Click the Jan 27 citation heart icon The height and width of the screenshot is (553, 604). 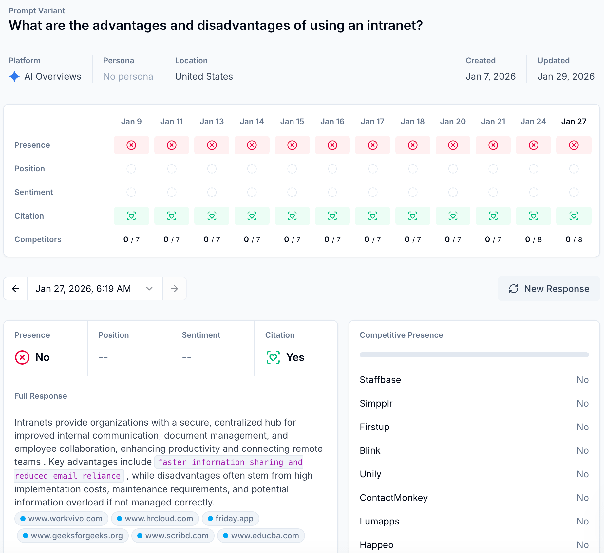[x=574, y=216]
